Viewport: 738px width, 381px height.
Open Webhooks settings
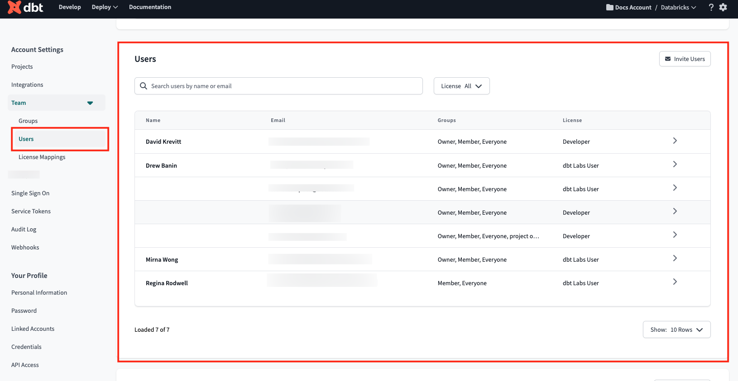[x=25, y=247]
